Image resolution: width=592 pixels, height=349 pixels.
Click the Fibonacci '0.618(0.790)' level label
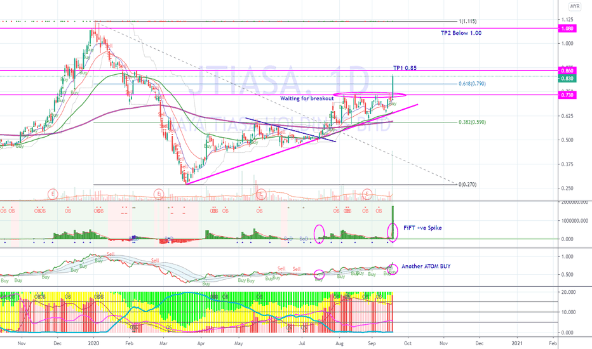click(x=472, y=84)
